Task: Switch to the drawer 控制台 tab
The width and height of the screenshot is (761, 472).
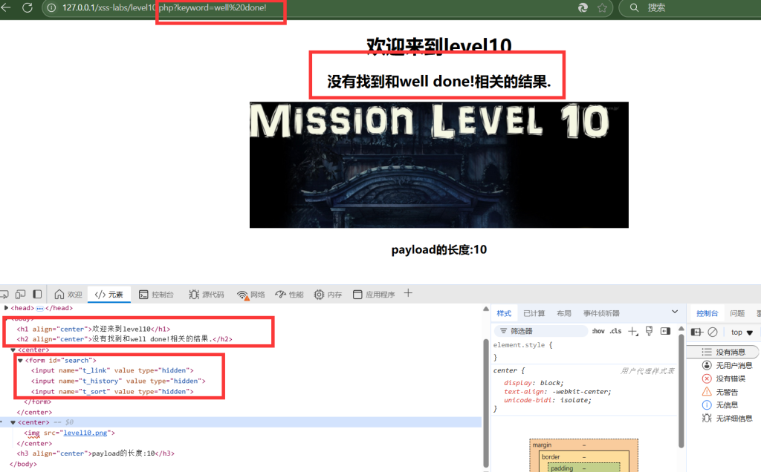Action: [707, 313]
